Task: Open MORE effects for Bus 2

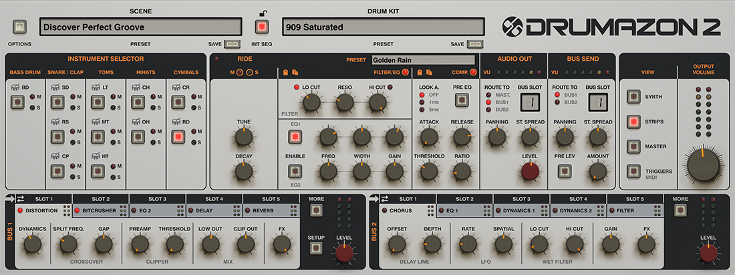Action: click(680, 210)
